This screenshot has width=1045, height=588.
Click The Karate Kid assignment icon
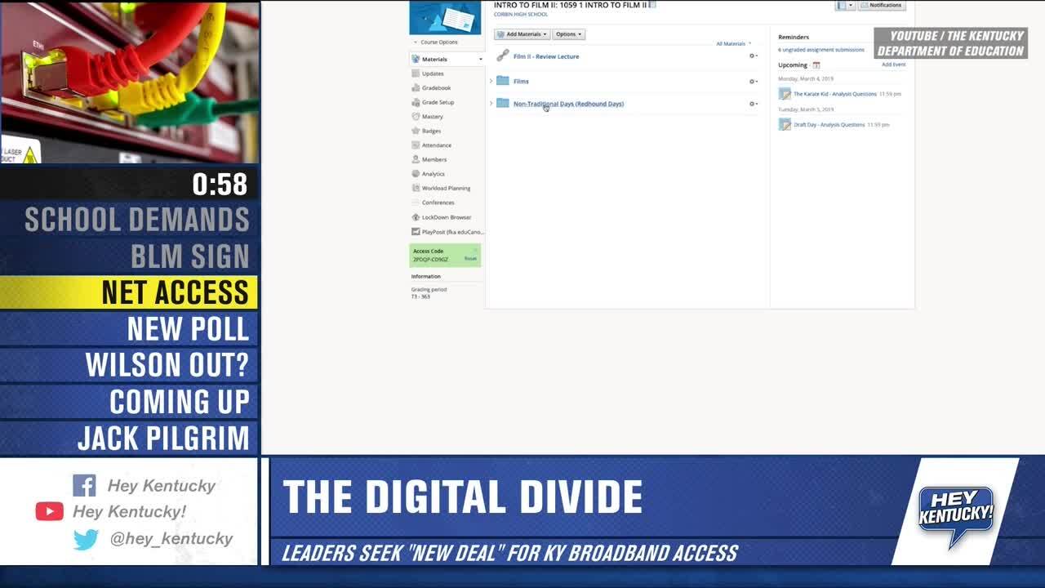pos(785,94)
